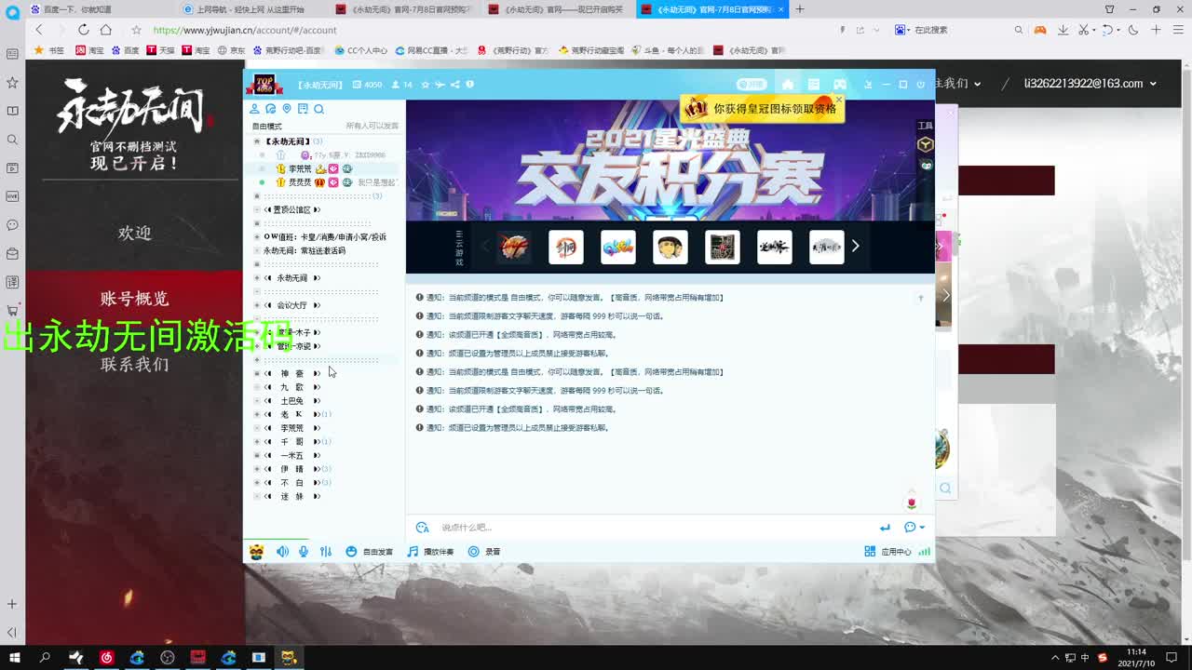The image size is (1192, 670).
Task: Expand the 伊晴 channel
Action: (257, 469)
